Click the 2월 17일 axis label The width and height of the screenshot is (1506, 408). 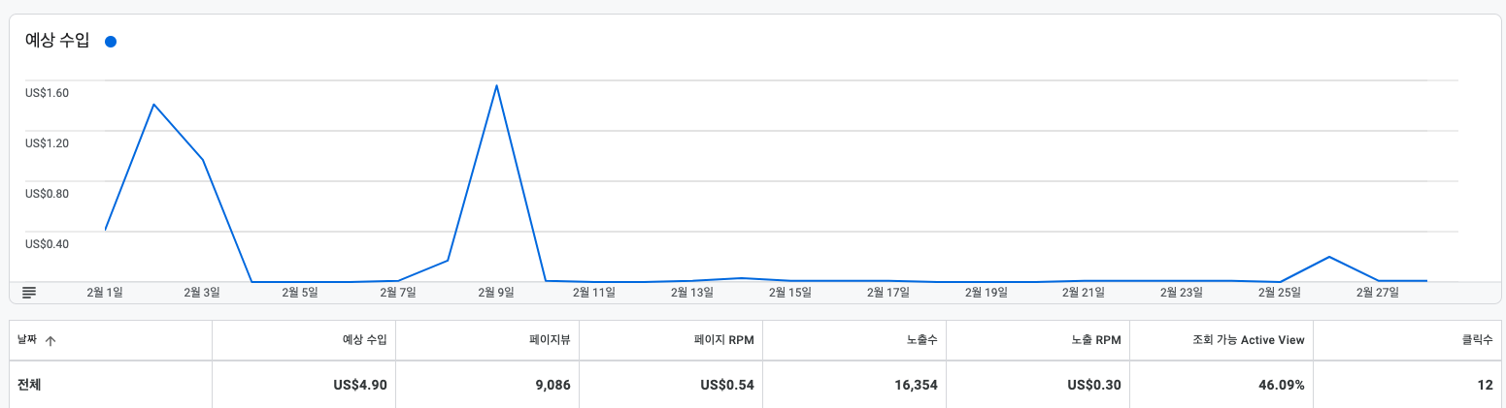click(x=887, y=292)
